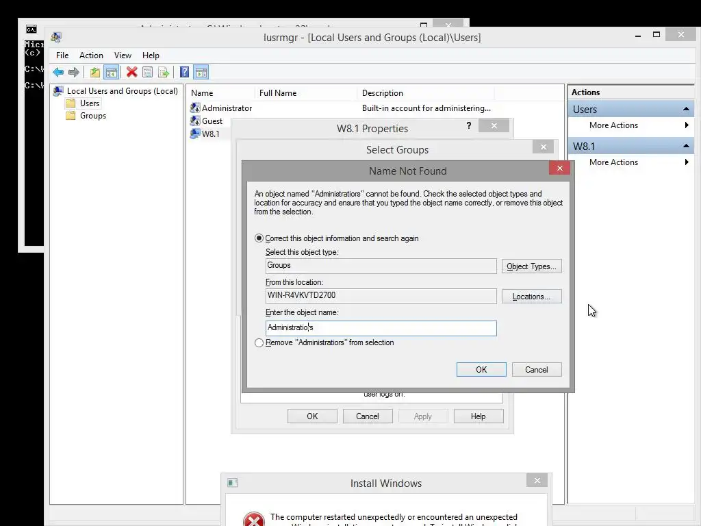Expand More Actions under W8.1
Viewport: 701px width, 526px height.
[x=686, y=162]
